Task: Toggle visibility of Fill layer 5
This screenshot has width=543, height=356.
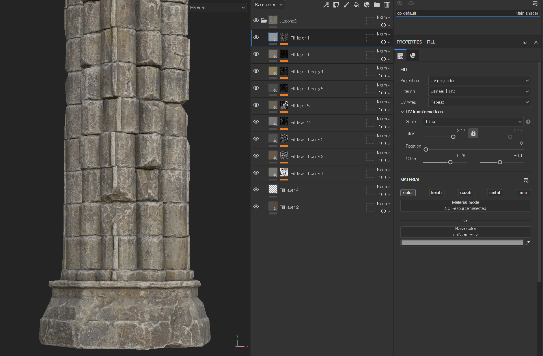Action: pos(256,105)
